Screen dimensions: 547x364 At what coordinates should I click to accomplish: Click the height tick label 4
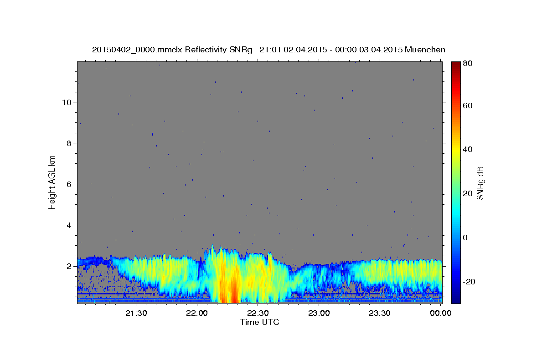pyautogui.click(x=69, y=225)
